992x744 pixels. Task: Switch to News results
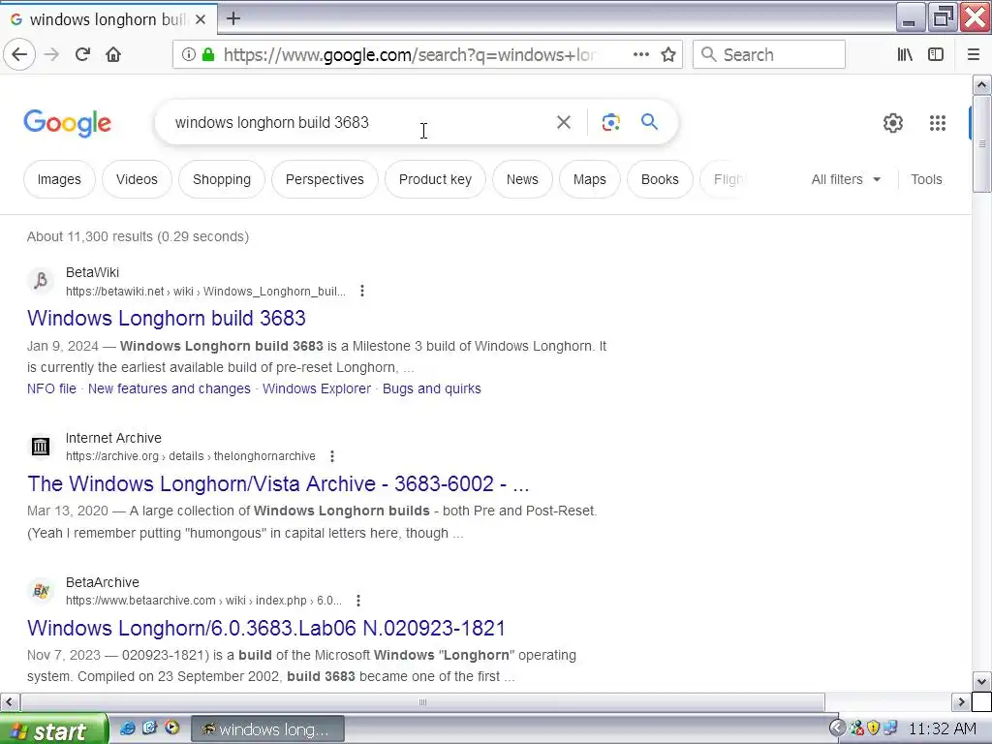coord(522,179)
